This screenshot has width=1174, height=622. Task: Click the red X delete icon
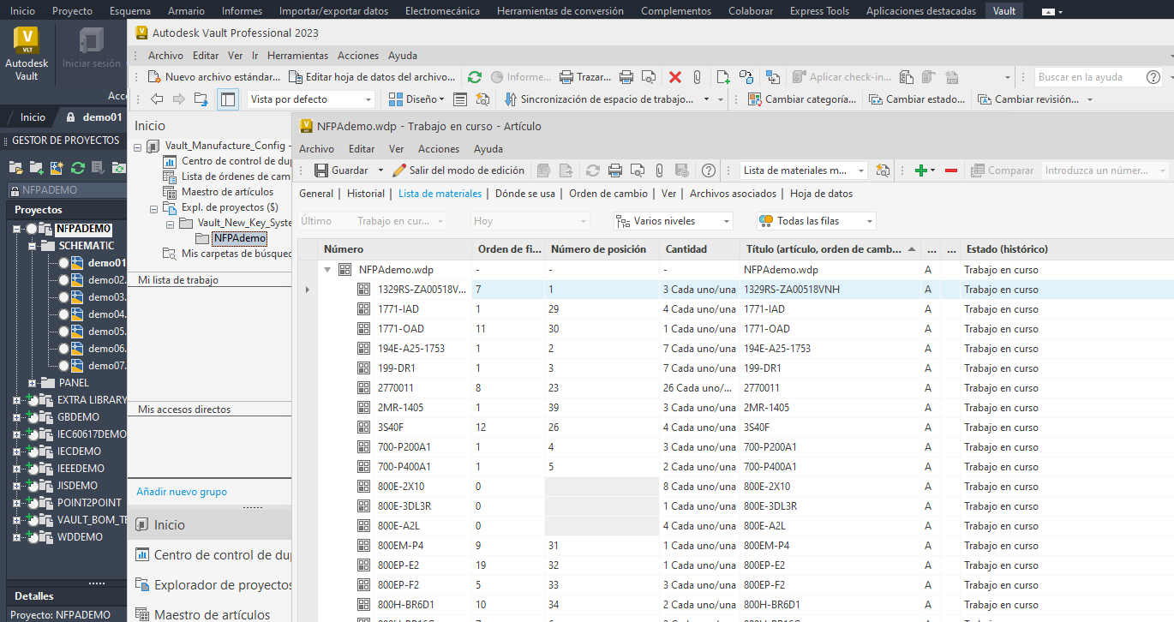[x=675, y=77]
